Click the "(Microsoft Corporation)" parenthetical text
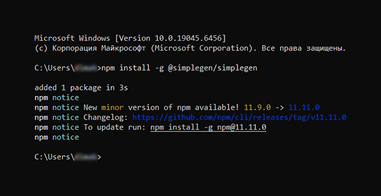381x196 pixels. point(201,48)
